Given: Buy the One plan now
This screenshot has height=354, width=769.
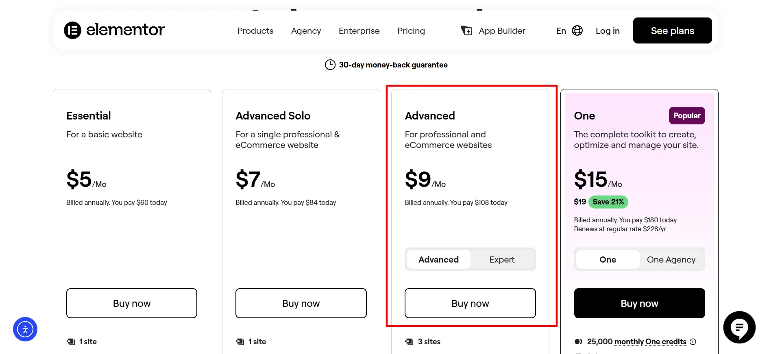Looking at the screenshot, I should (x=639, y=303).
